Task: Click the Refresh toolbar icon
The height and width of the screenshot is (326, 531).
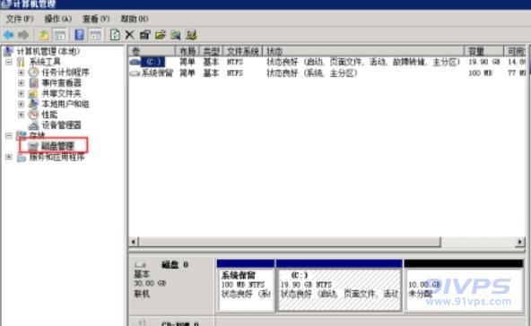Action: point(115,35)
